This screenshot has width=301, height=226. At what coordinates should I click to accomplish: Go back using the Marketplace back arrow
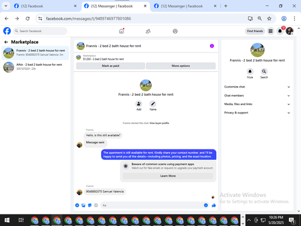click(6, 42)
